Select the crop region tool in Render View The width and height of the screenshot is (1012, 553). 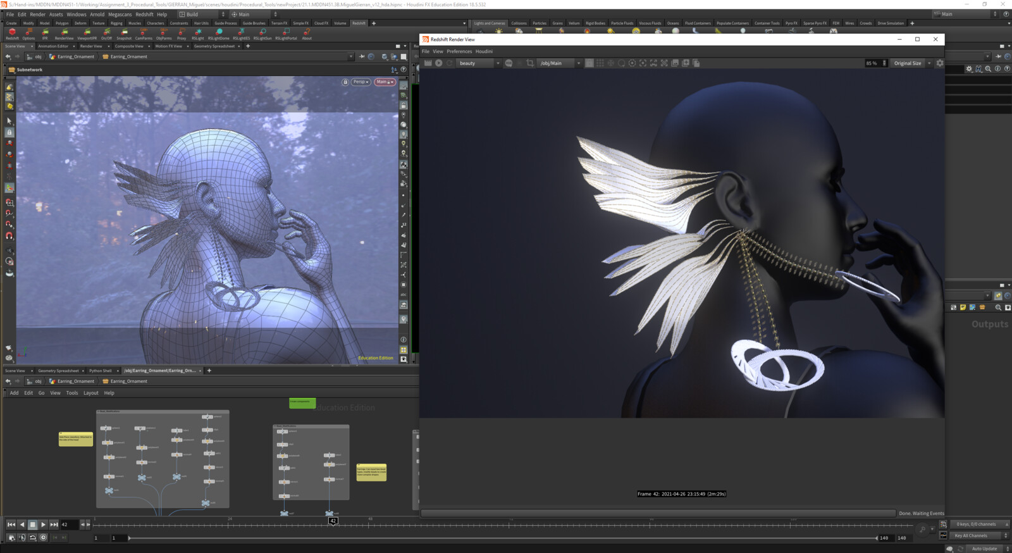tap(530, 63)
